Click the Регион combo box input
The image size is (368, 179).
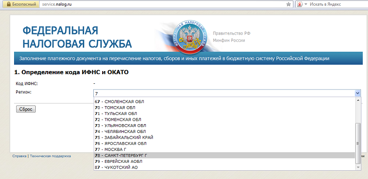pos(224,93)
